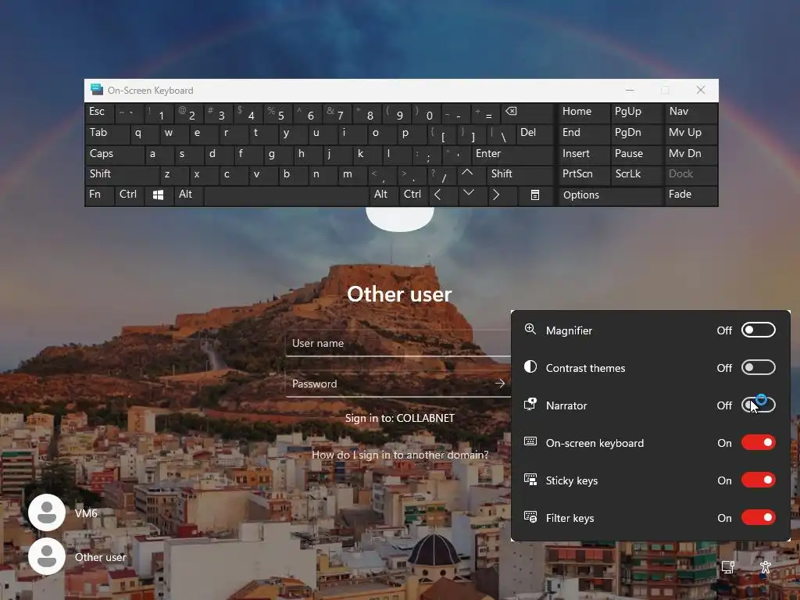Click the left Shift key
Viewport: 800px width, 600px height.
(x=122, y=174)
